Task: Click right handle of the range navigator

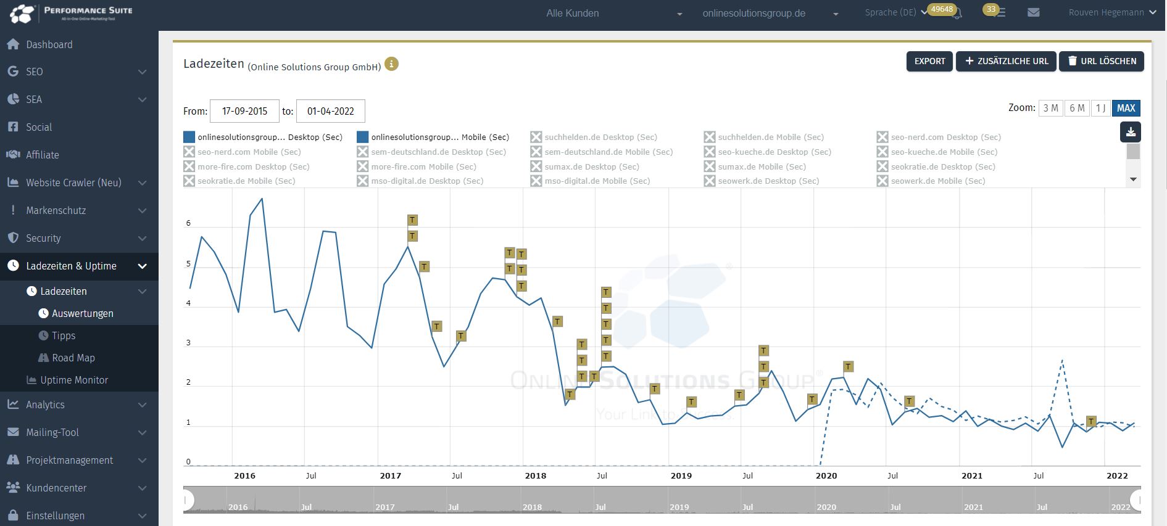Action: [x=1136, y=499]
